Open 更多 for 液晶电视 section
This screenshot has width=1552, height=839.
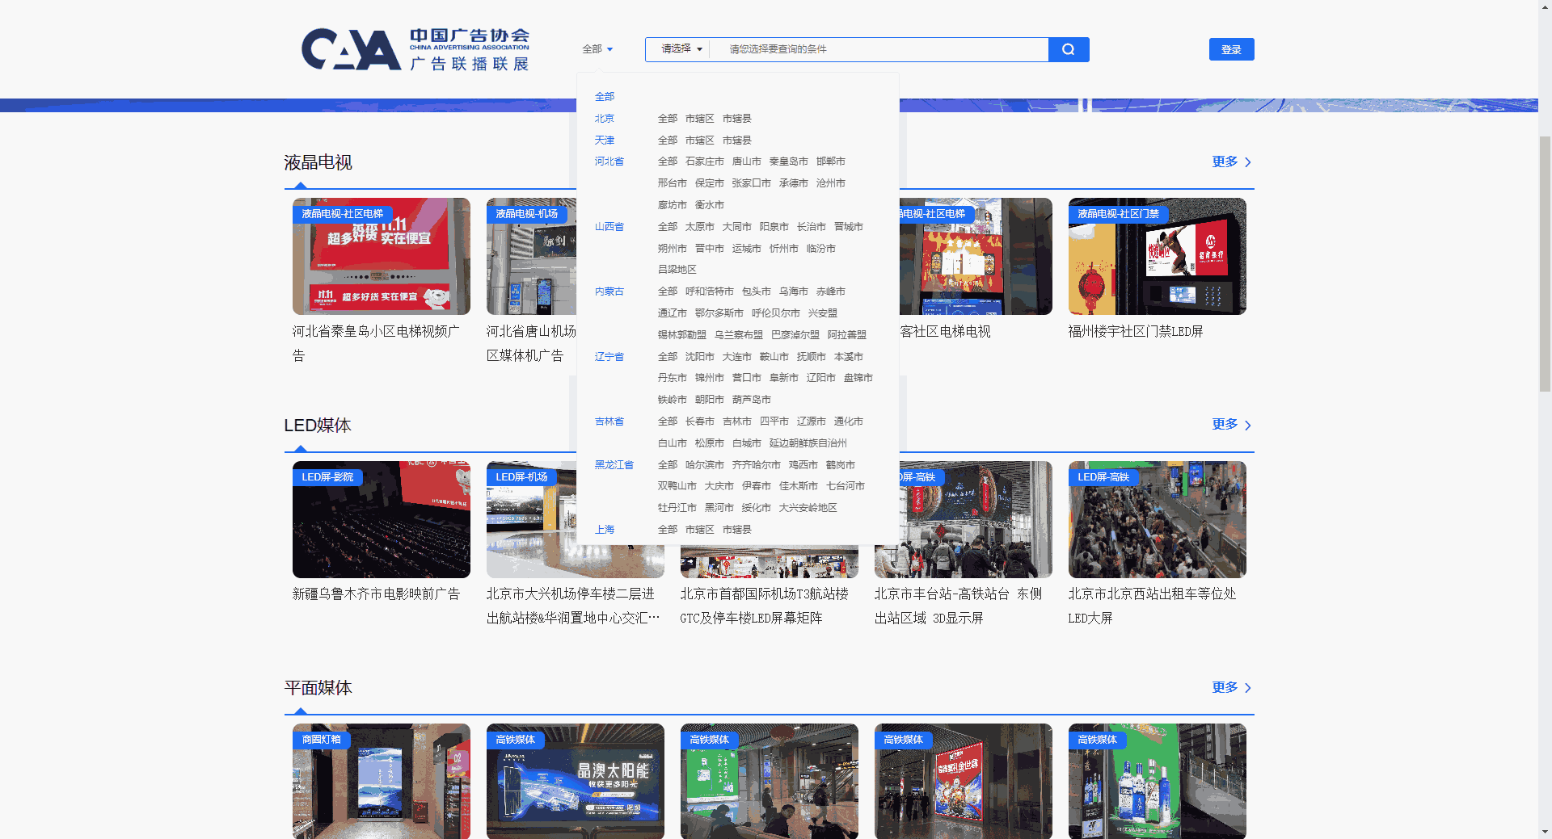tap(1230, 162)
